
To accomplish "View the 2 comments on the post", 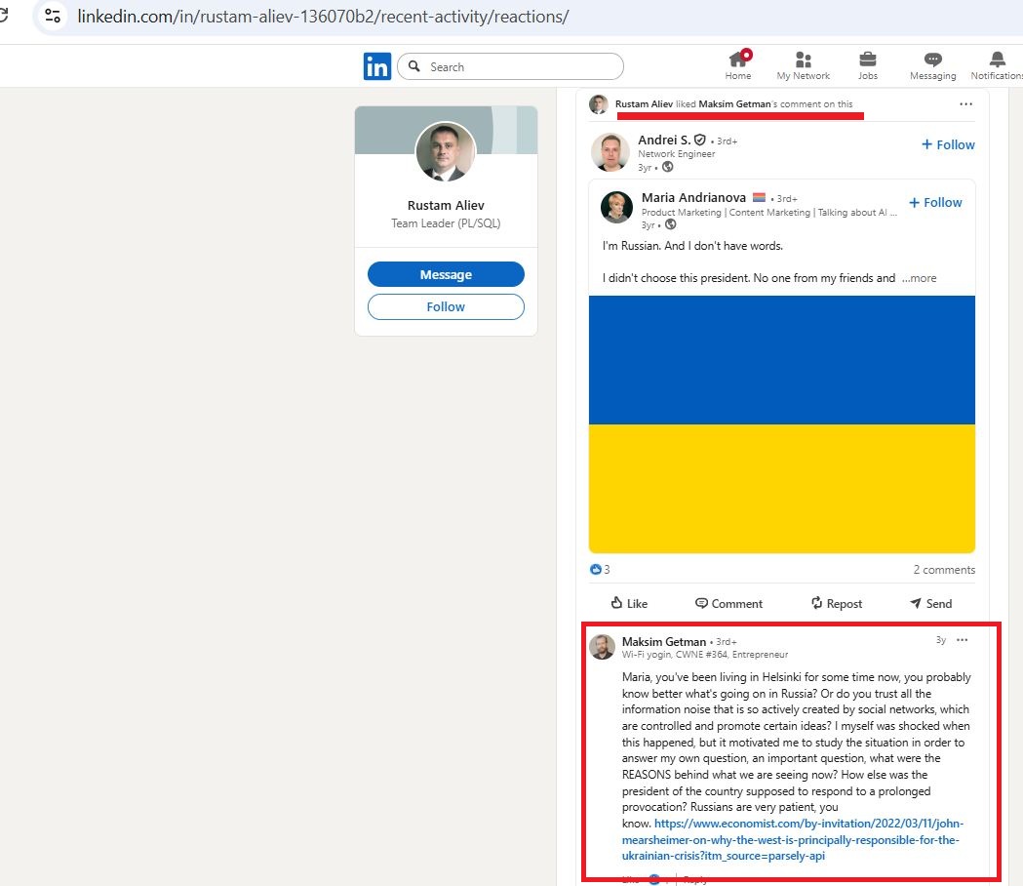I will (943, 569).
